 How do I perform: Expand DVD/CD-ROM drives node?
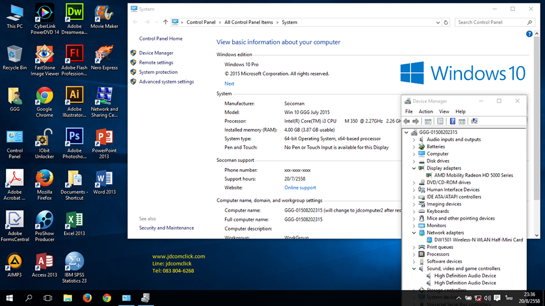pyautogui.click(x=414, y=183)
